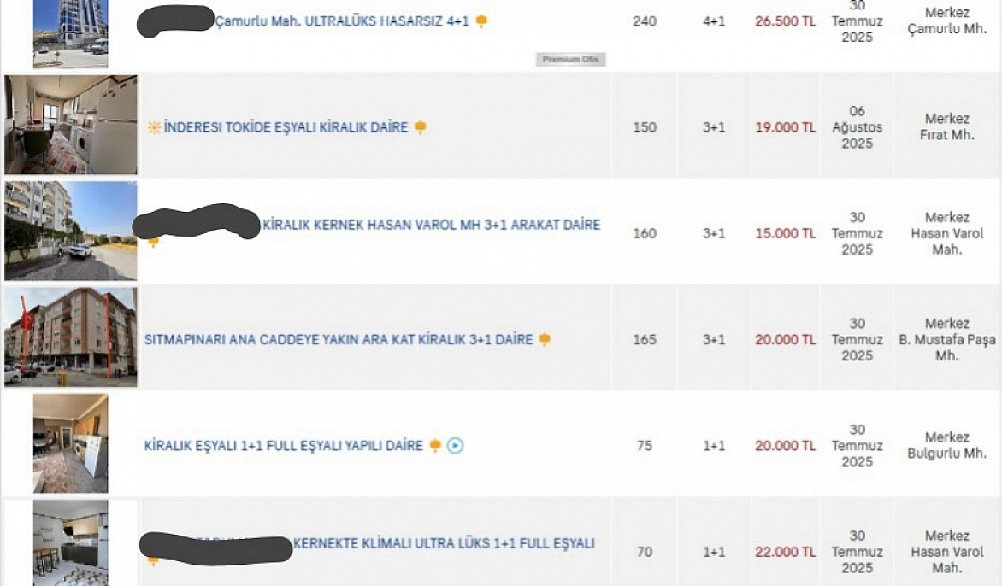
Task: Click the Premium Ofis label
Action: [x=570, y=59]
